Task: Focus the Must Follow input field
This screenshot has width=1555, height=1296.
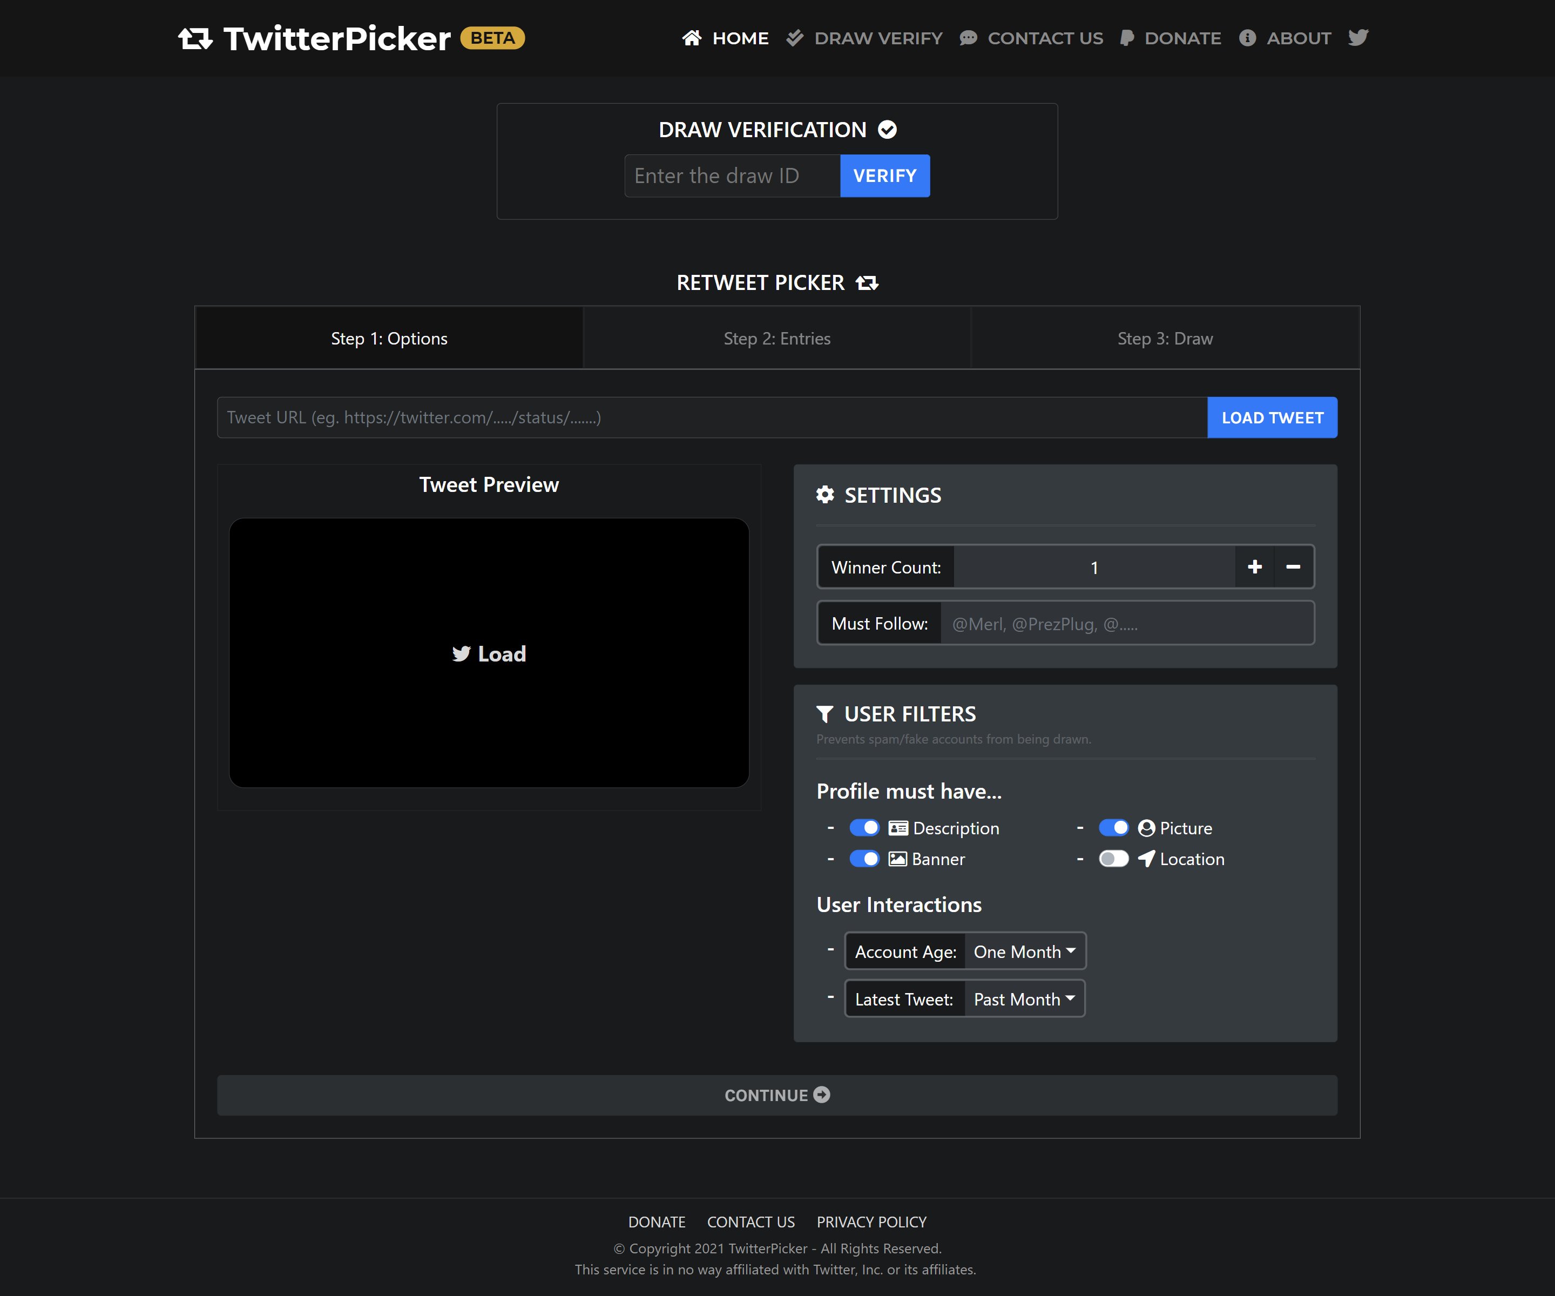Action: click(x=1127, y=624)
